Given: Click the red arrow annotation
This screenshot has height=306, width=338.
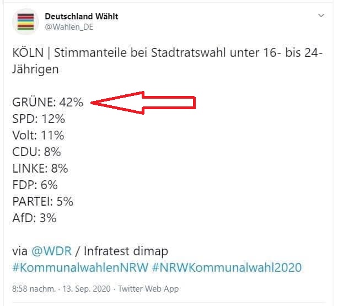Looking at the screenshot, I should (143, 103).
